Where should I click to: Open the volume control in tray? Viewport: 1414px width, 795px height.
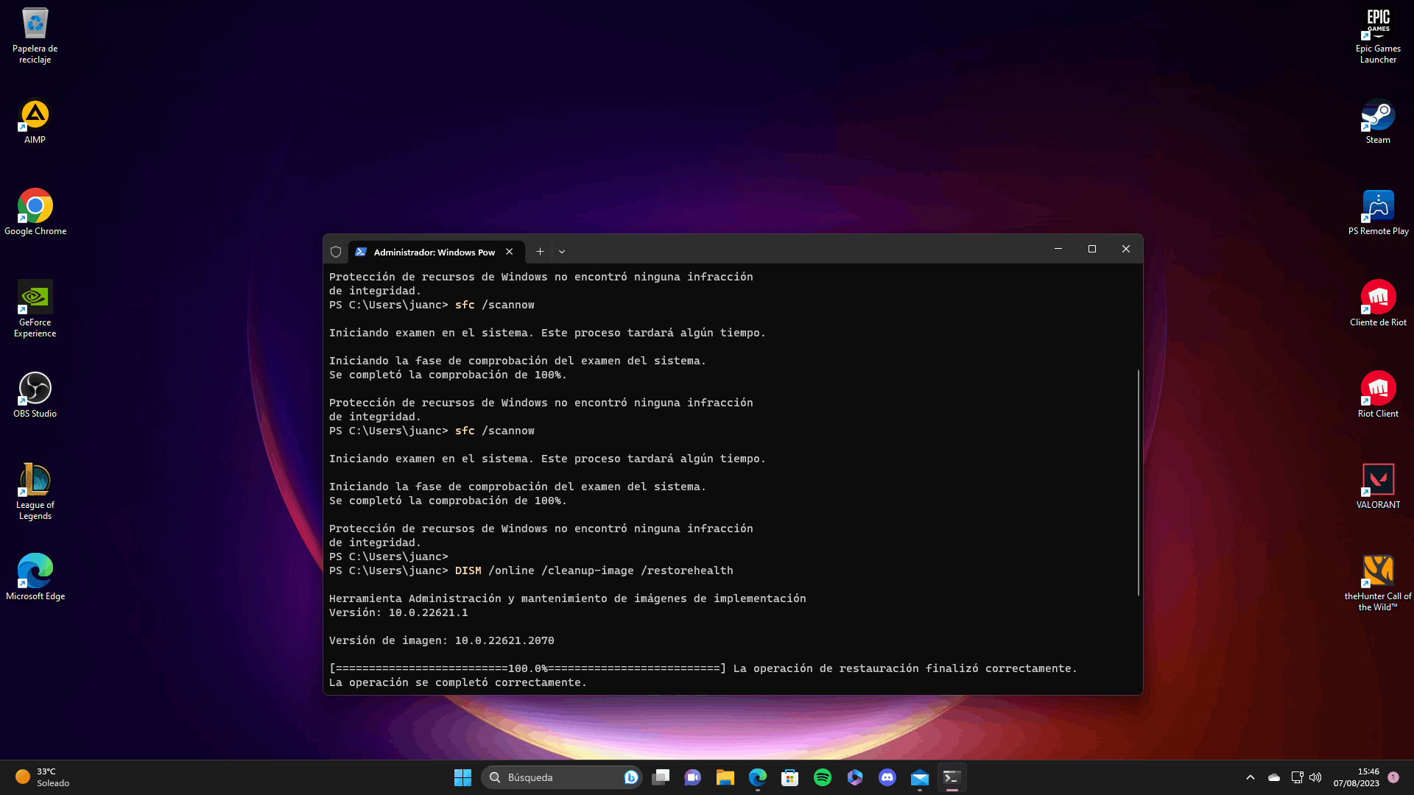[1315, 777]
